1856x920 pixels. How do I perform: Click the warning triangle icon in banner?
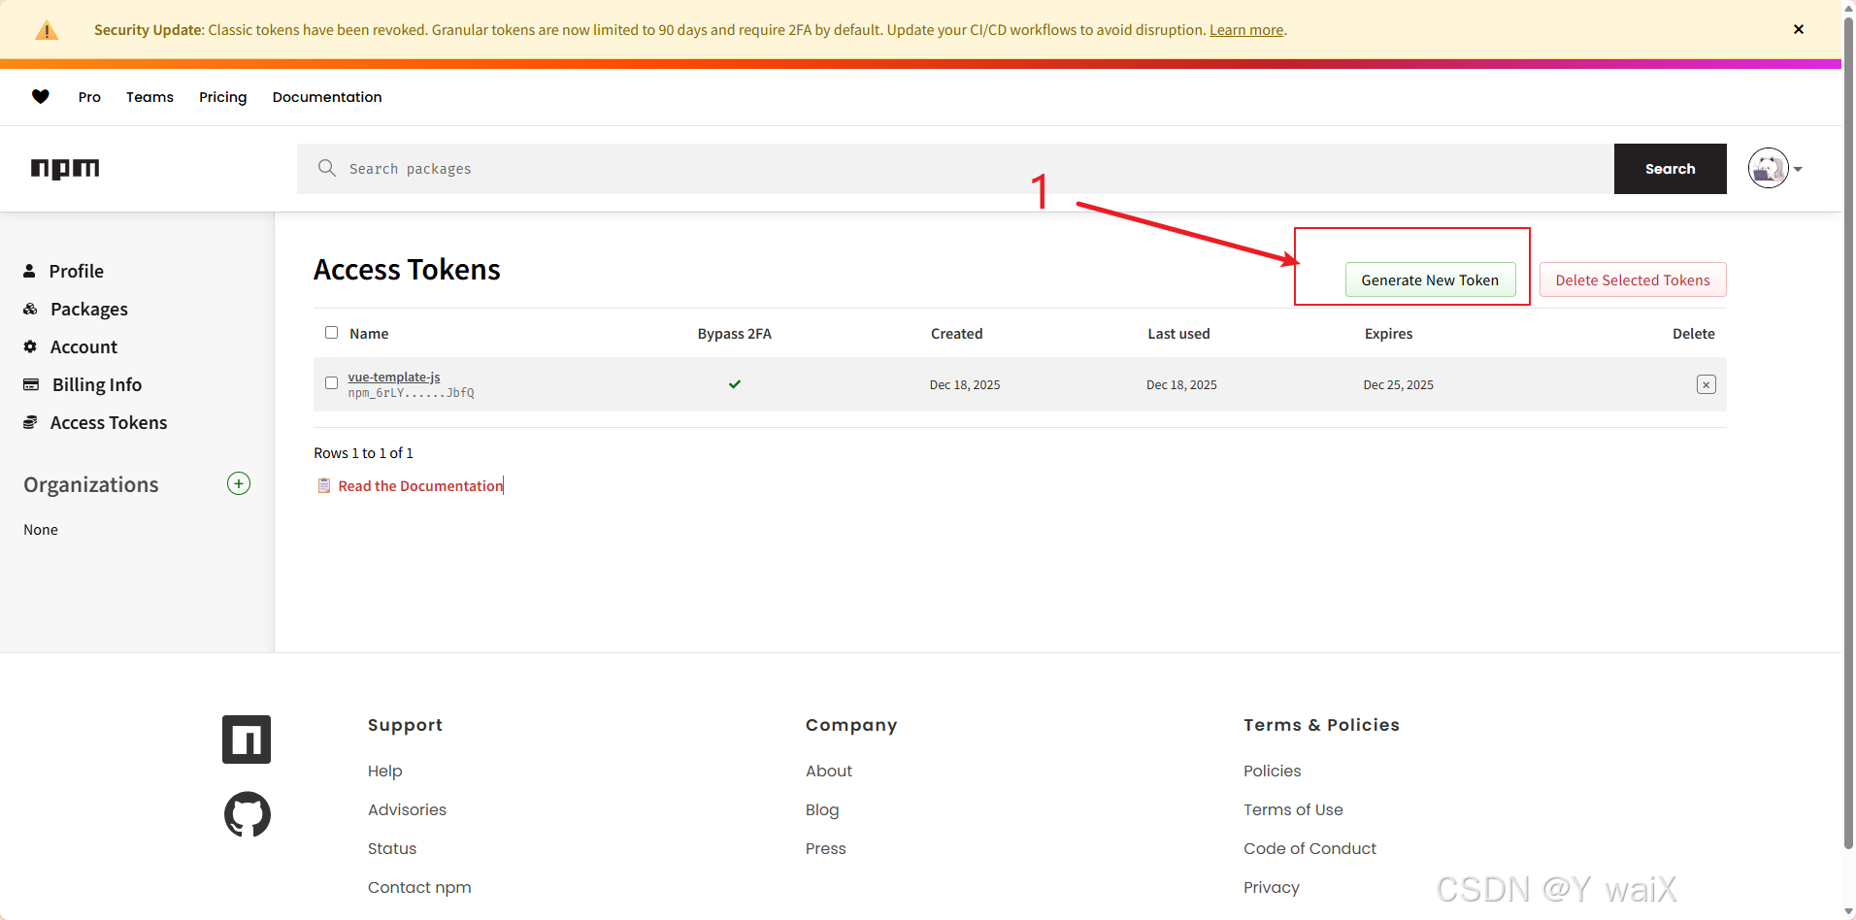[47, 30]
